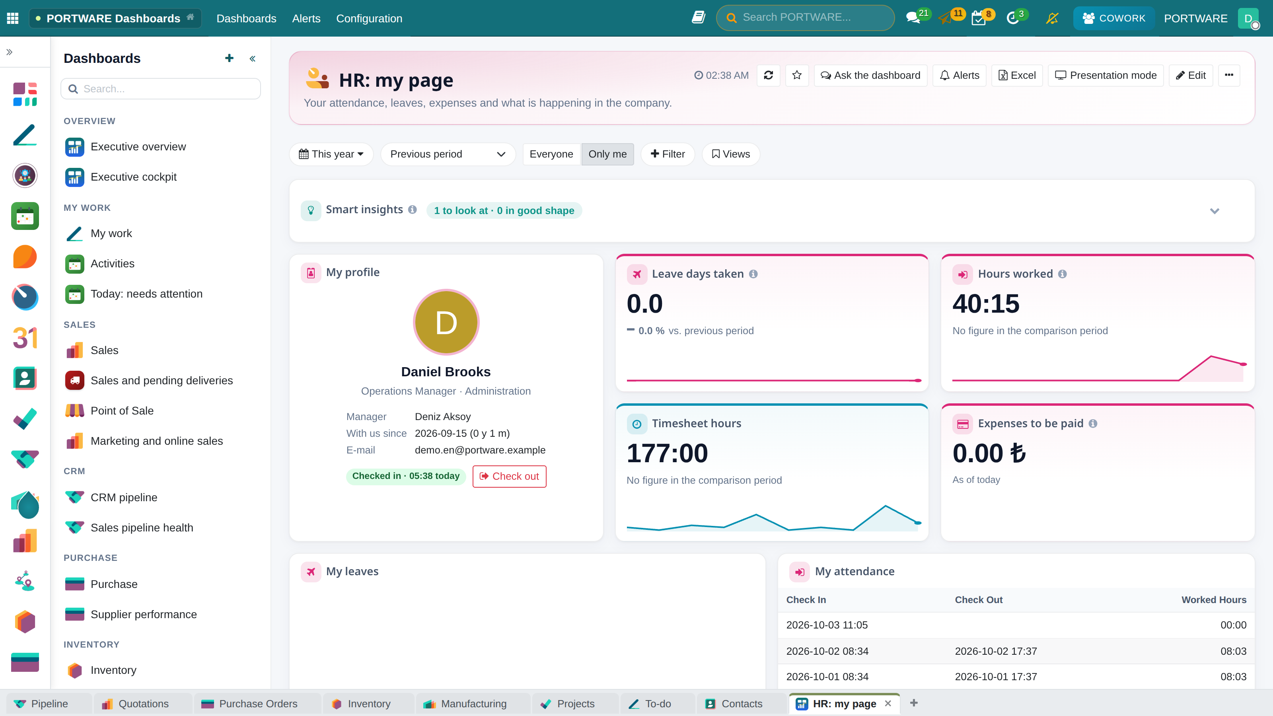The height and width of the screenshot is (716, 1273).
Task: Open the Views dropdown
Action: (x=730, y=154)
